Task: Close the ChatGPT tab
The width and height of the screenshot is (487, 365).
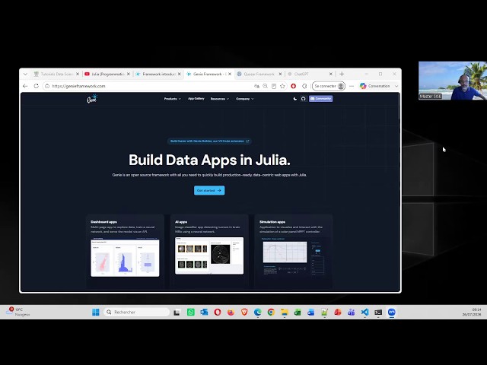Action: 331,74
